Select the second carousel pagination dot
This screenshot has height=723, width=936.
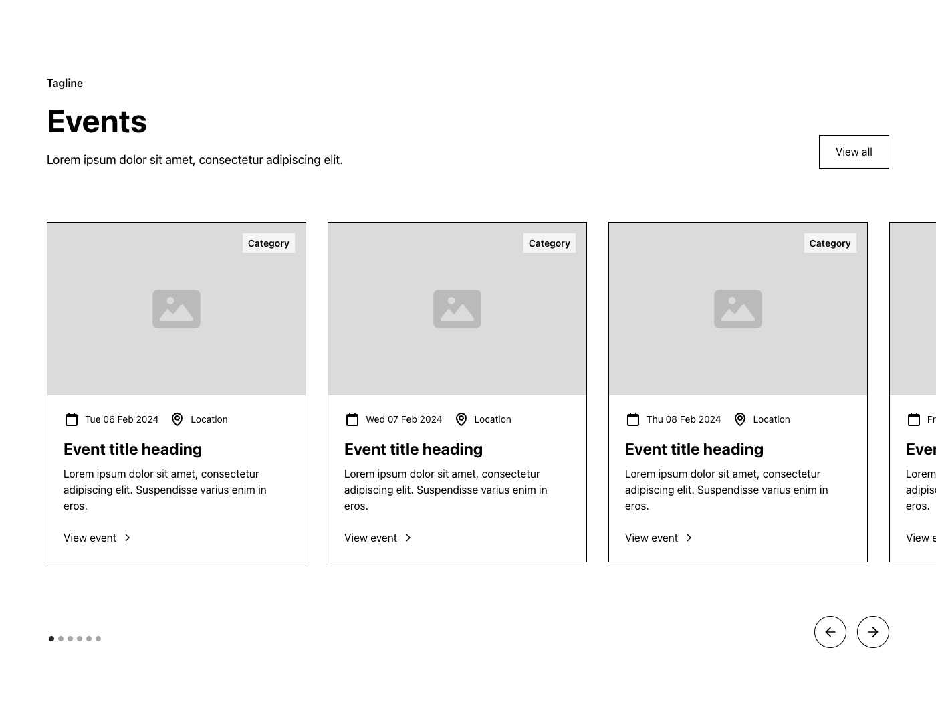pyautogui.click(x=61, y=639)
